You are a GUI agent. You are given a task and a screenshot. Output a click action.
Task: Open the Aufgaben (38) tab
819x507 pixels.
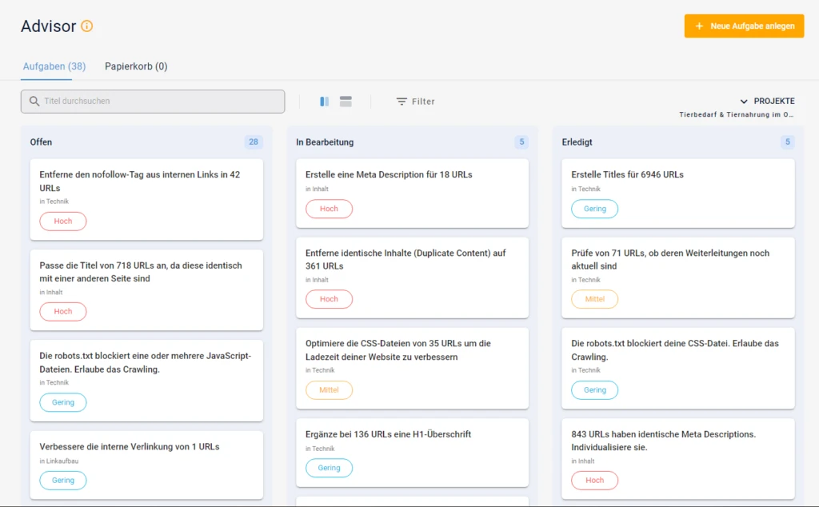tap(54, 66)
